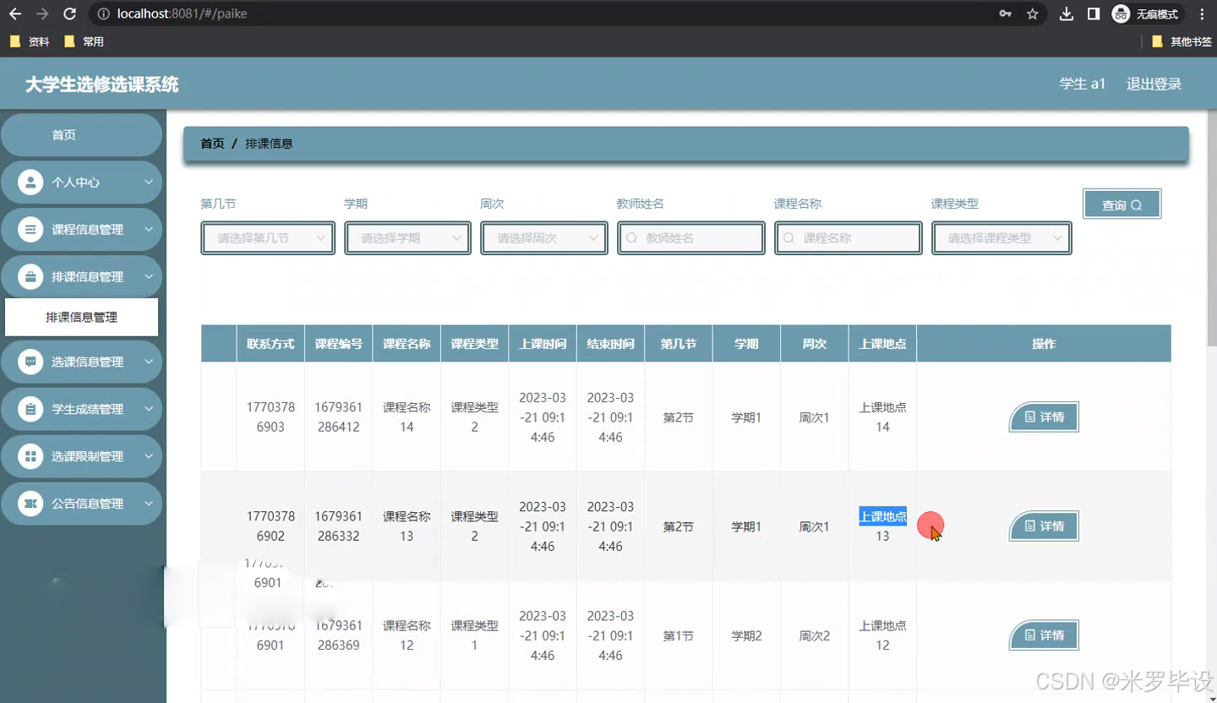Viewport: 1217px width, 703px height.
Task: Click the 选课限制管理 grid icon
Action: (x=30, y=456)
